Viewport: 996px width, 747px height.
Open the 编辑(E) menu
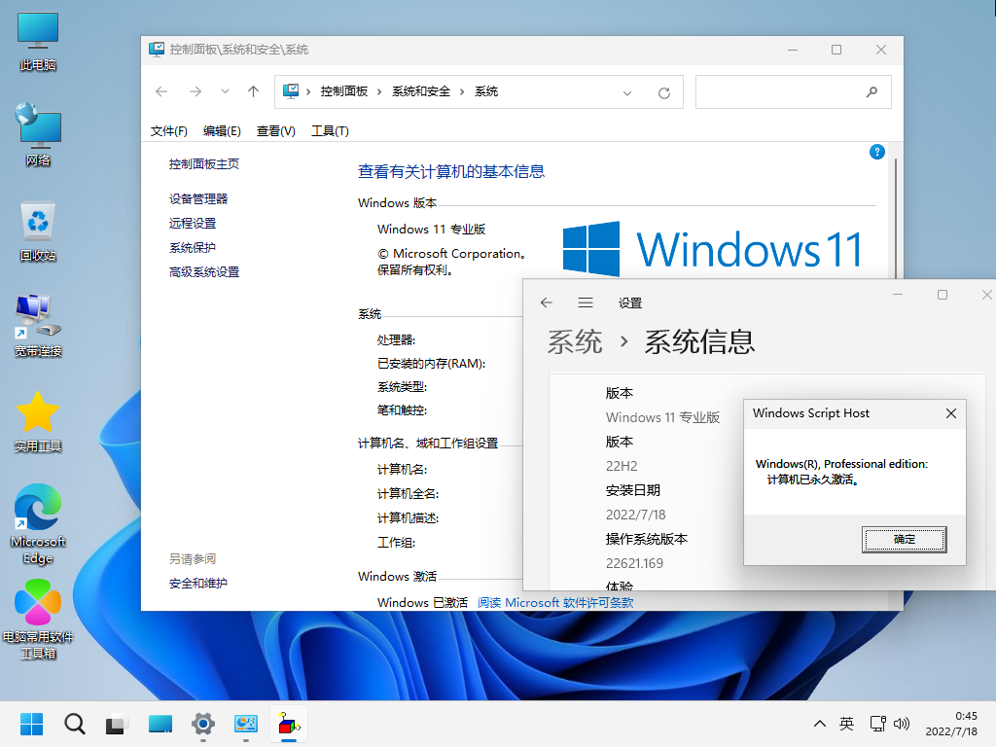222,131
